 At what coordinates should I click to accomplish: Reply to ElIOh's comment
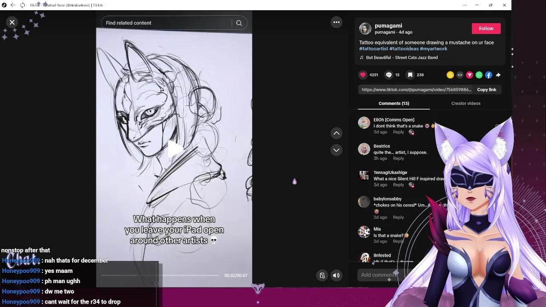[x=398, y=132]
